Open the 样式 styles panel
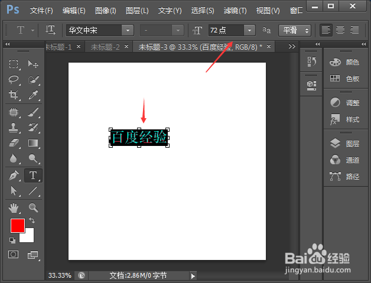Screen dimensions: 371x283 (346, 119)
